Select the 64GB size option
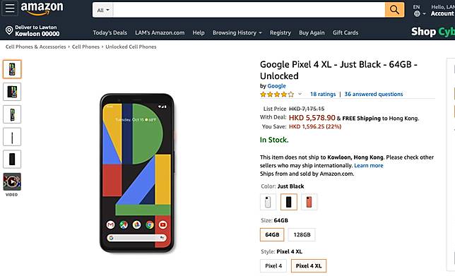This screenshot has width=455, height=276. [272, 234]
